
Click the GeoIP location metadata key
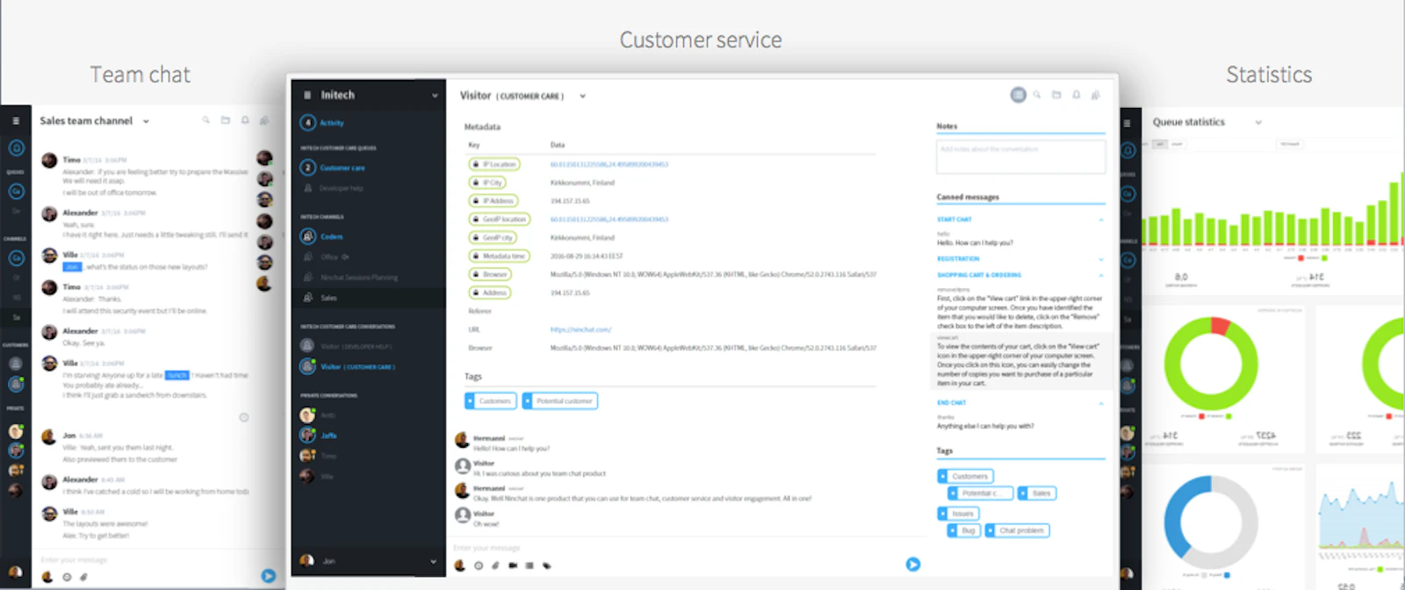coord(499,219)
